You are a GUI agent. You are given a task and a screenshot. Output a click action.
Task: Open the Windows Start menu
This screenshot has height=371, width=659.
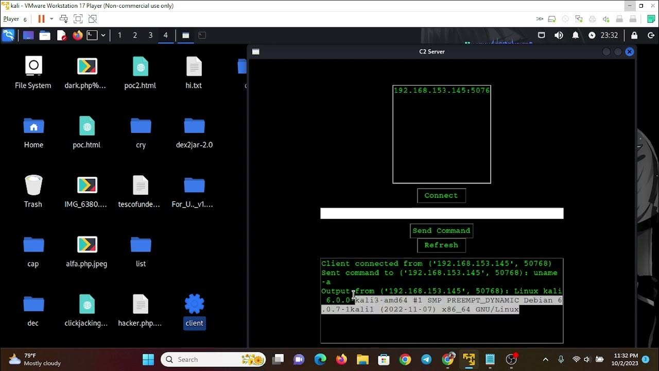(x=148, y=359)
